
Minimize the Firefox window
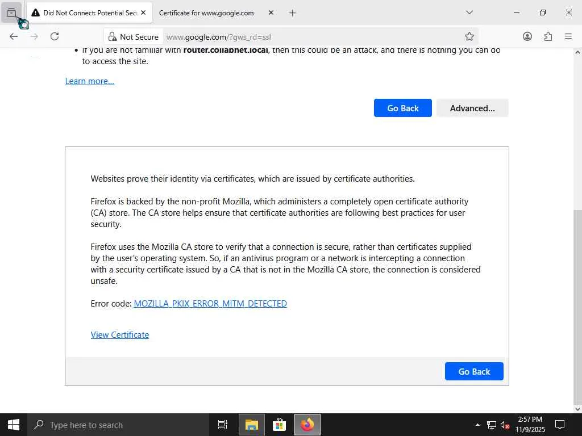point(516,12)
